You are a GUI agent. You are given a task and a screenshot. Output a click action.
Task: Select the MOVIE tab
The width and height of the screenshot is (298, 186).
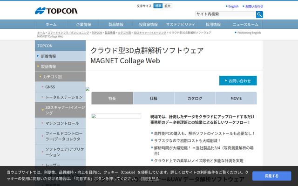pos(236,98)
